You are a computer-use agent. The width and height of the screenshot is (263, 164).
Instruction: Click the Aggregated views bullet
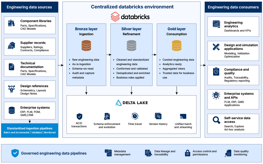pos(174,68)
